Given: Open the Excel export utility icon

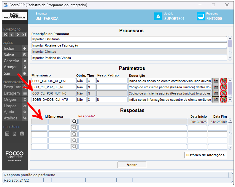Looking at the screenshot, I should click(15, 134).
